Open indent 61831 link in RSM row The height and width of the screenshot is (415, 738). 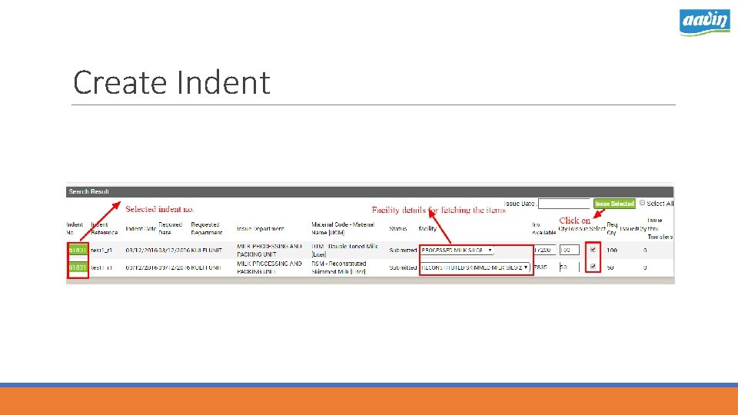78,267
